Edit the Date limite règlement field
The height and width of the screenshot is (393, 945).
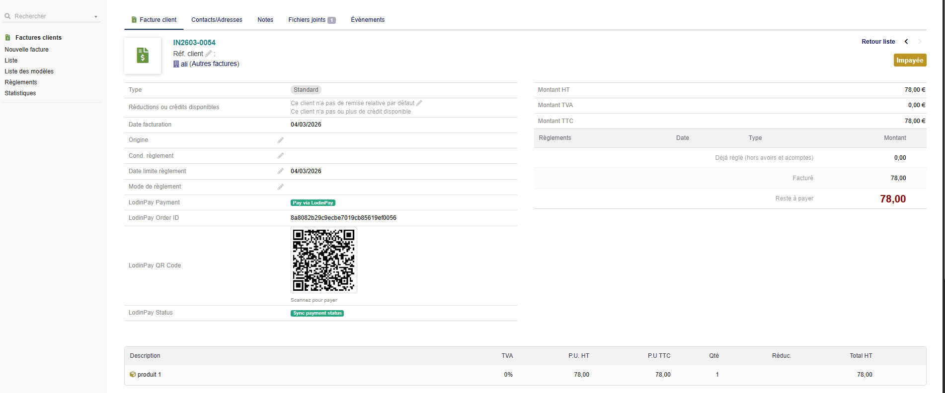281,171
